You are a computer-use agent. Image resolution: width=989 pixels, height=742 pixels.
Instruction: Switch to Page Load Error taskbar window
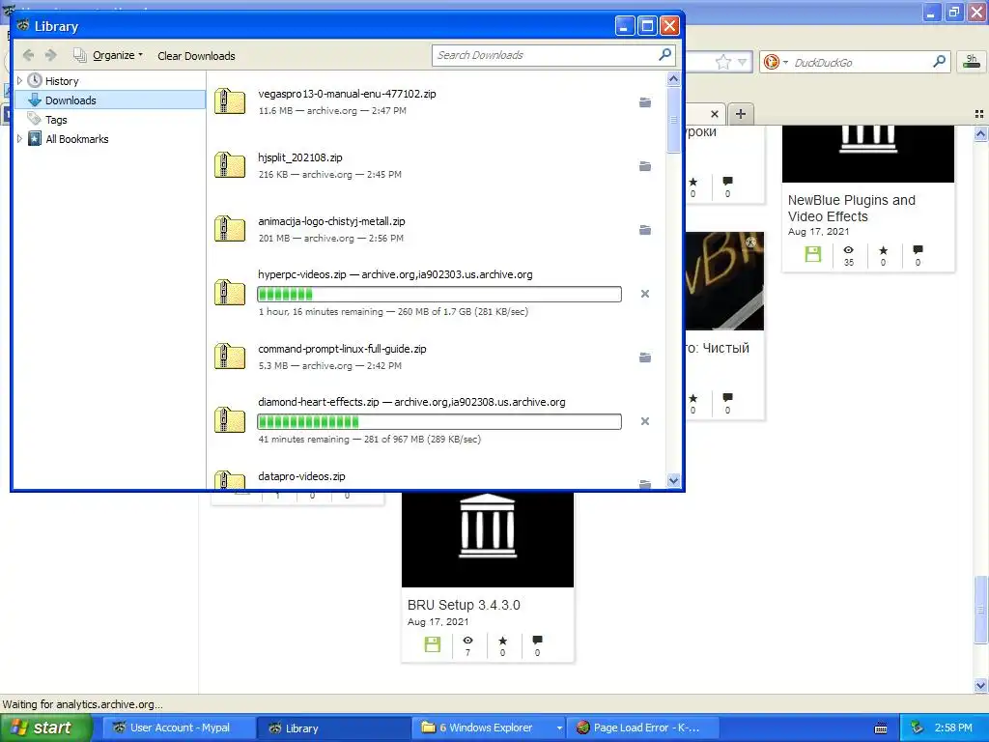tap(642, 728)
